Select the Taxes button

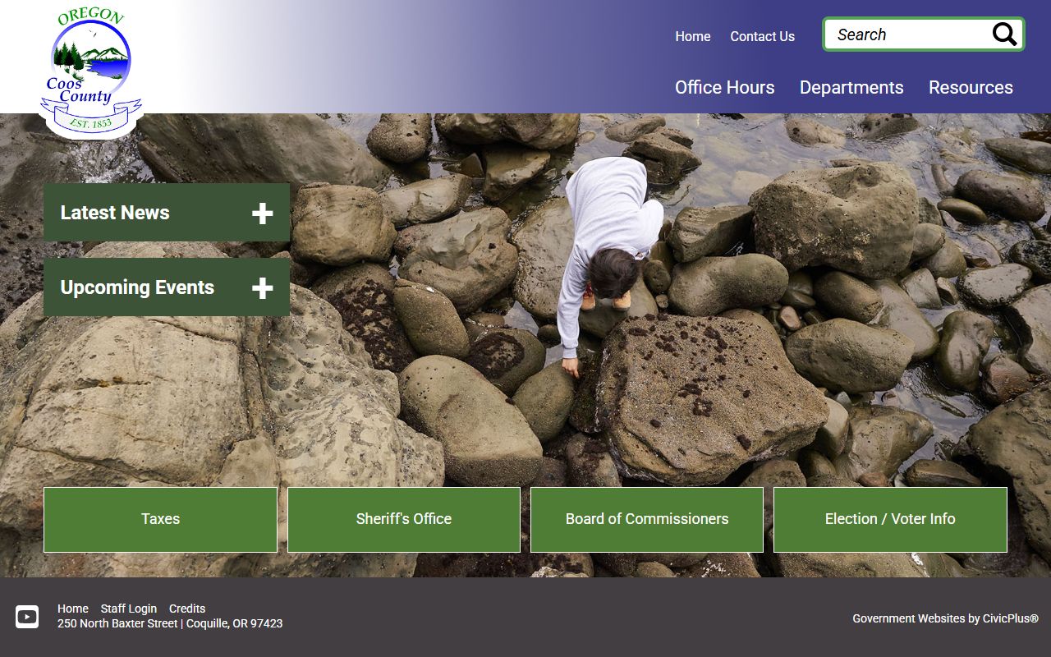tap(160, 519)
